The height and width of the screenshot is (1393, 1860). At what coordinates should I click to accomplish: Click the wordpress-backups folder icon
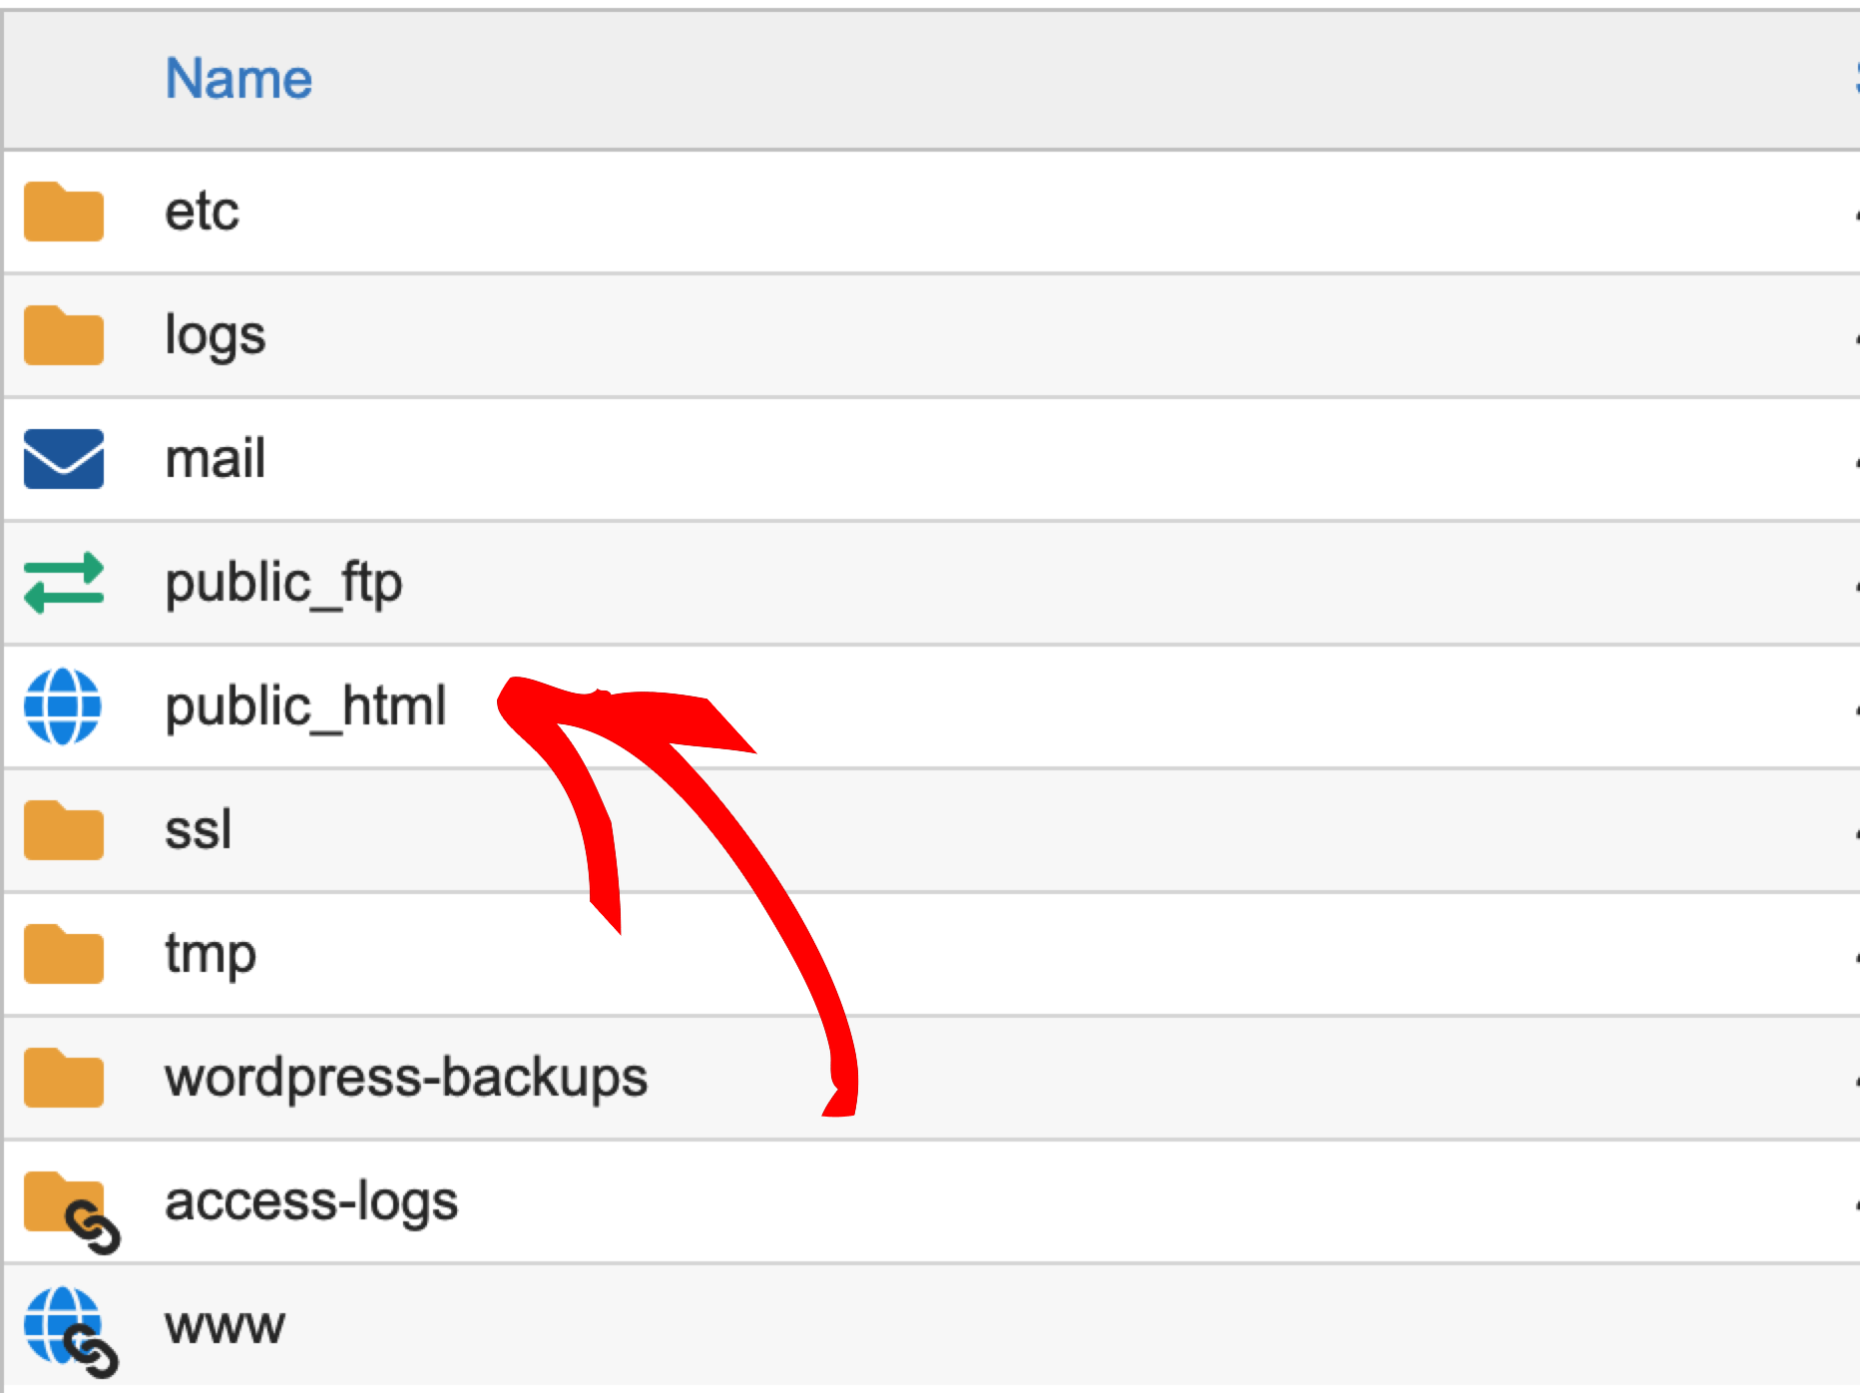pyautogui.click(x=64, y=1078)
